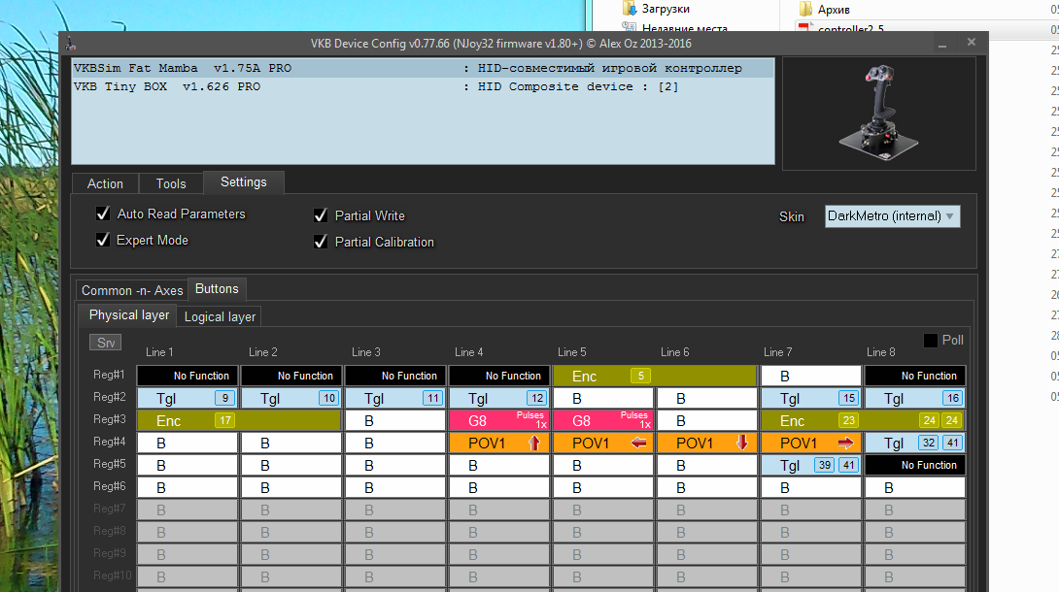This screenshot has width=1059, height=592.
Task: Click the down arrow on the POV1 cell
Action: point(742,443)
